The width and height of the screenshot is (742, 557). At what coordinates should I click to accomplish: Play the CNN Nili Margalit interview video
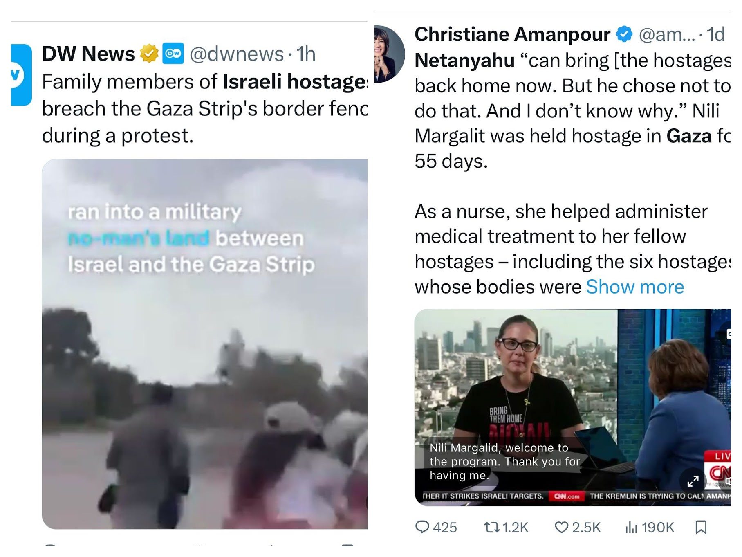click(x=572, y=407)
